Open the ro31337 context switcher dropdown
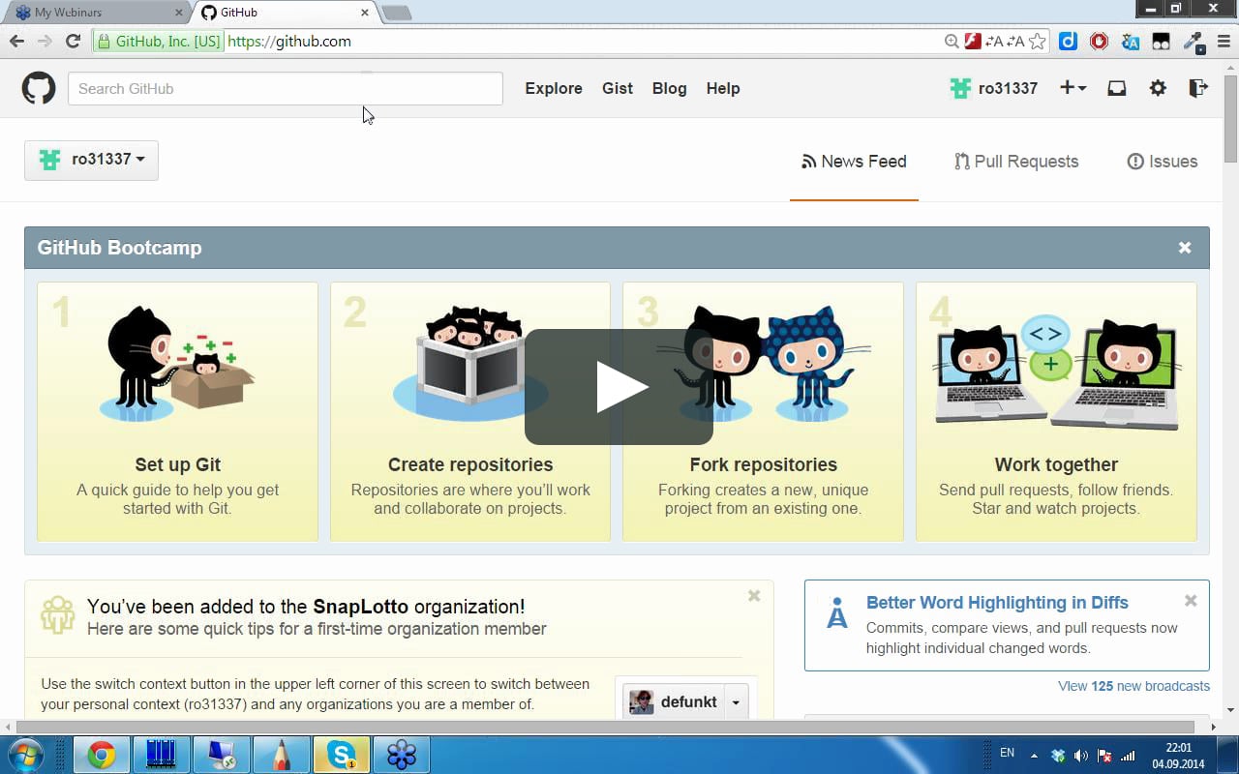Screen dimensions: 1239x774 click(x=91, y=160)
